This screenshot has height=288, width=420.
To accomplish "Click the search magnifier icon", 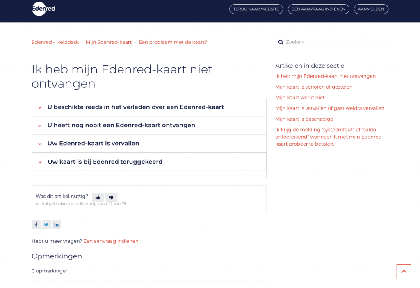I will click(281, 42).
